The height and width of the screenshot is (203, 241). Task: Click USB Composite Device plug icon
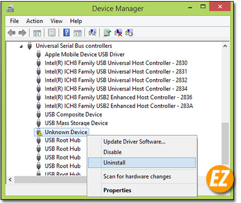click(x=39, y=115)
